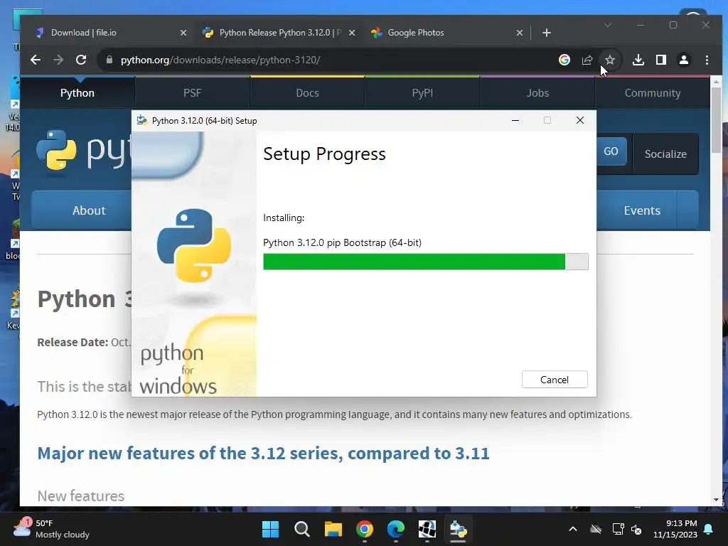Select the Python Release Python 3.12.0 tab
This screenshot has height=546, width=728.
[279, 33]
